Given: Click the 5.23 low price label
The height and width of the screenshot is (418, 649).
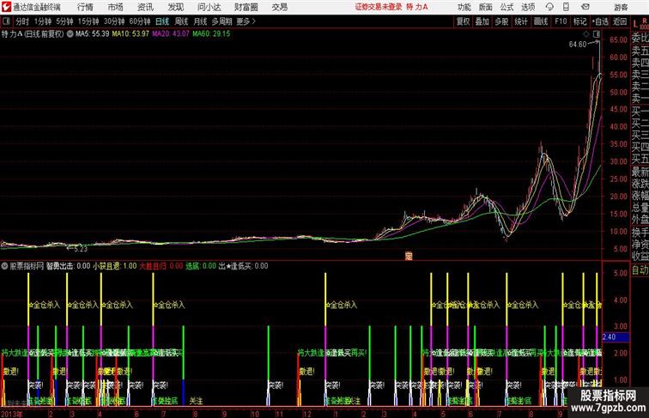Looking at the screenshot, I should (81, 249).
